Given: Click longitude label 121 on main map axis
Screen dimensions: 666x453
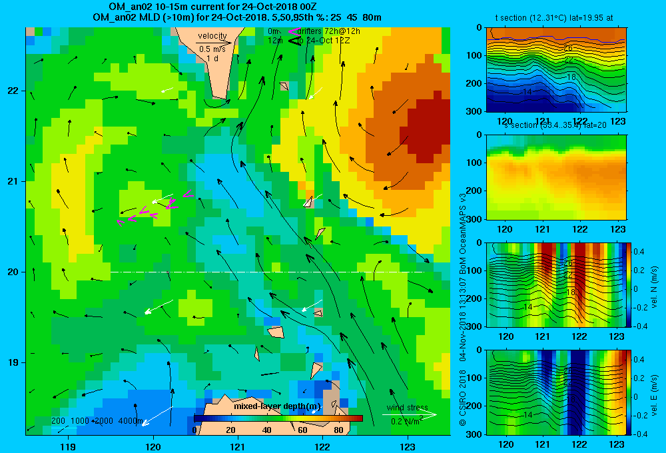Looking at the screenshot, I should point(238,446).
